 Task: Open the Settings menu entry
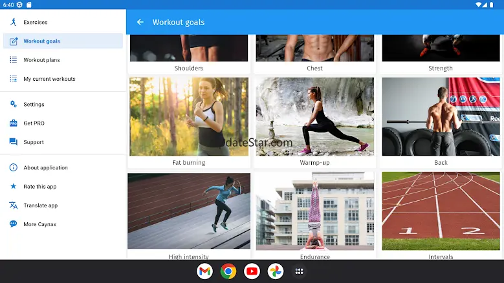63,104
